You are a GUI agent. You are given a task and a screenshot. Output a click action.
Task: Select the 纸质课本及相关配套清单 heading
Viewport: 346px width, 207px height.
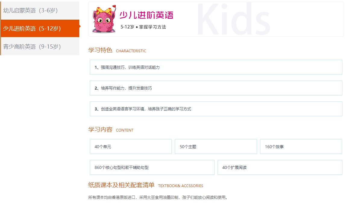(x=121, y=185)
